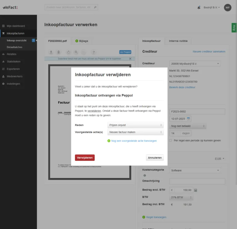Add another suggested action link
This screenshot has height=229, width=237.
134,141
